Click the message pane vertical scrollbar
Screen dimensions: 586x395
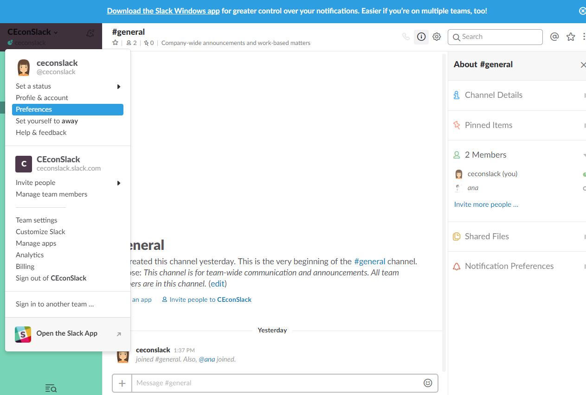444,213
